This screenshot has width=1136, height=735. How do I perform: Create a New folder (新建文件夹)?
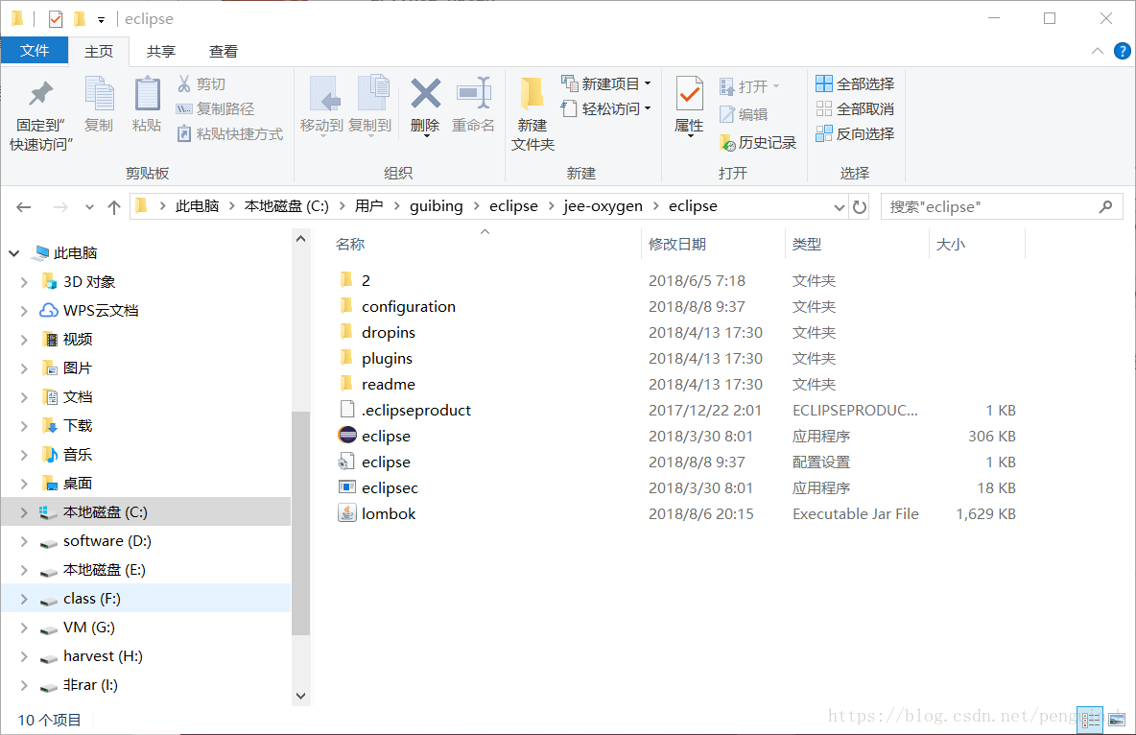pyautogui.click(x=532, y=113)
